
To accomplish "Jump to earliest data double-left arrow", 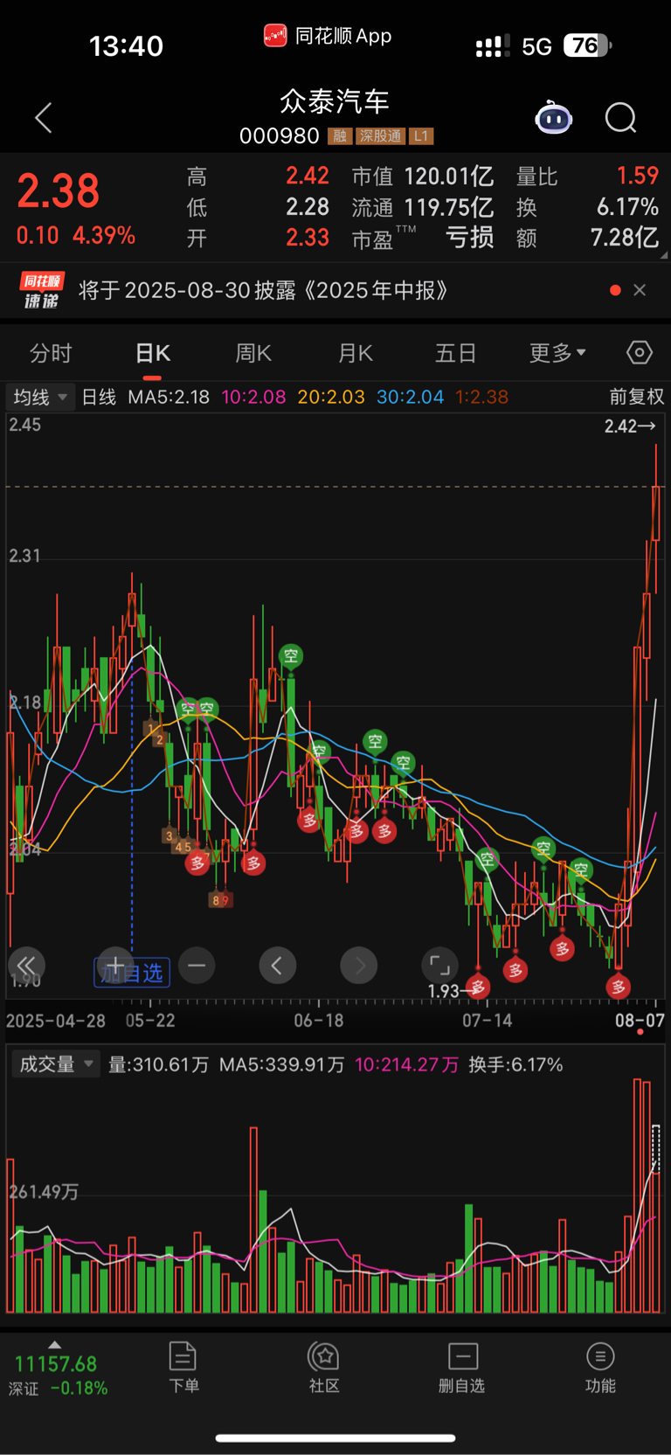I will pos(26,966).
